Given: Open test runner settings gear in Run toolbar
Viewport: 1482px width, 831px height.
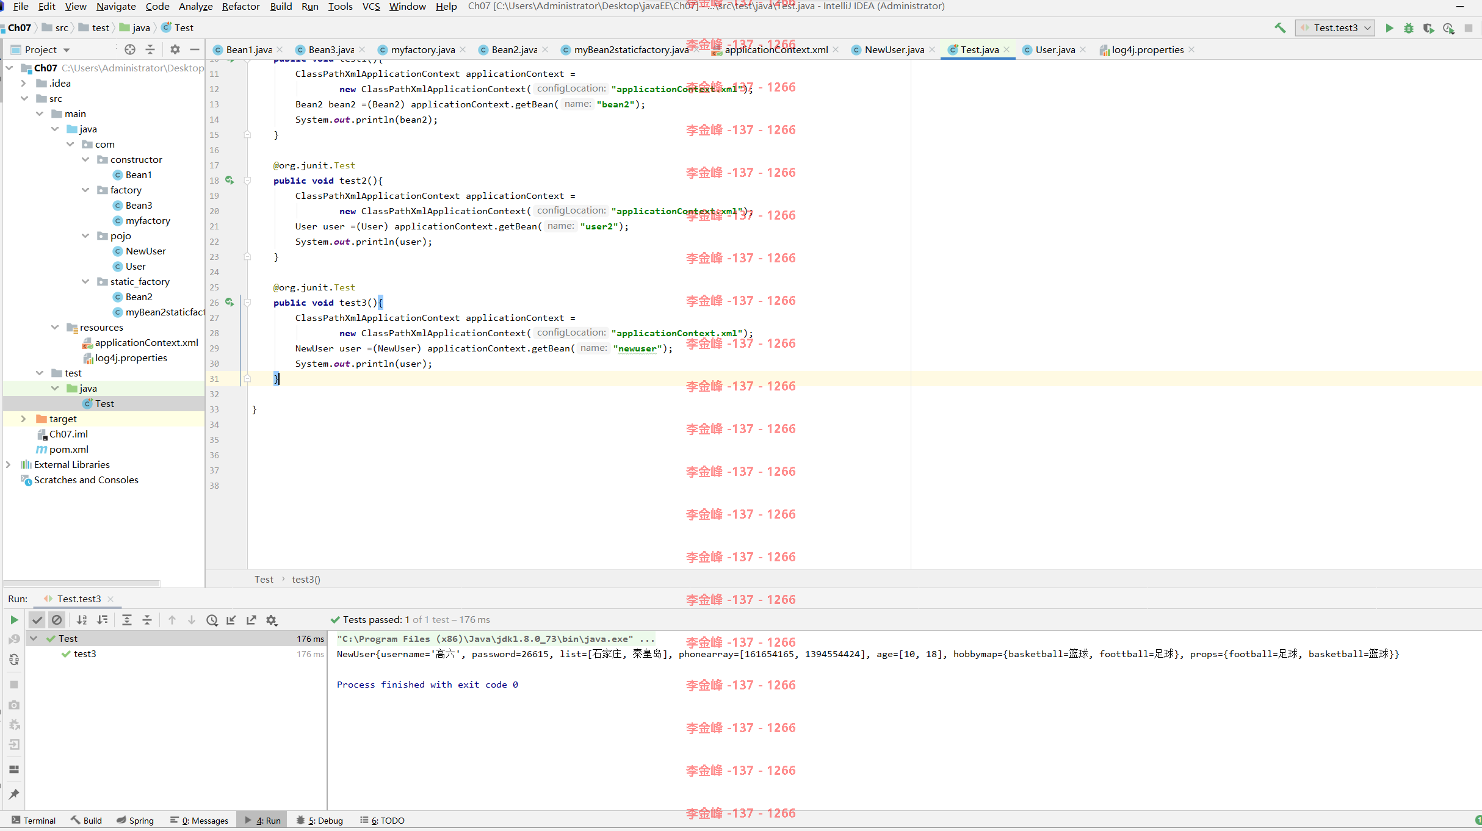Looking at the screenshot, I should (272, 620).
